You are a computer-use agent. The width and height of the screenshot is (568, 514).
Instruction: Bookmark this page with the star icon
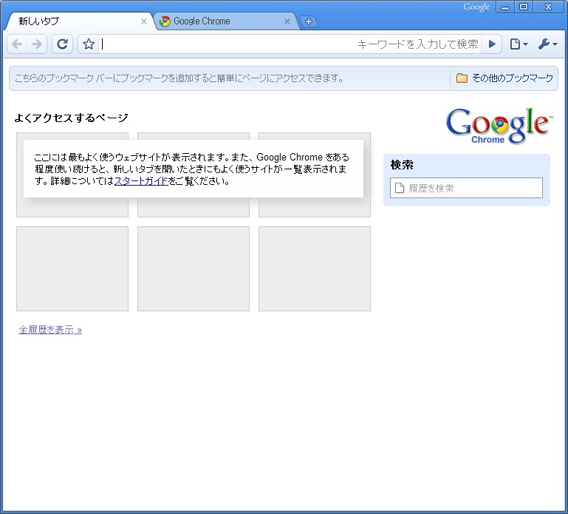coord(89,44)
